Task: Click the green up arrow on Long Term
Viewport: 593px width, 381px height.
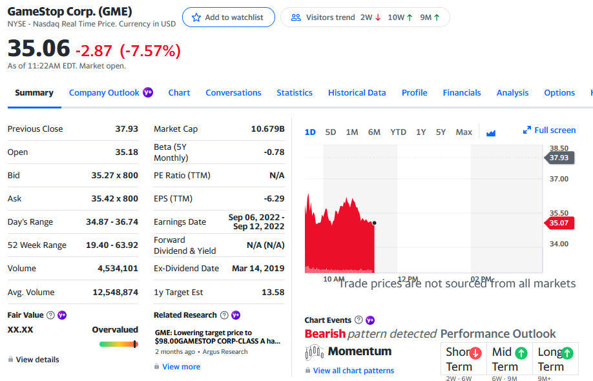Action: 567,353
